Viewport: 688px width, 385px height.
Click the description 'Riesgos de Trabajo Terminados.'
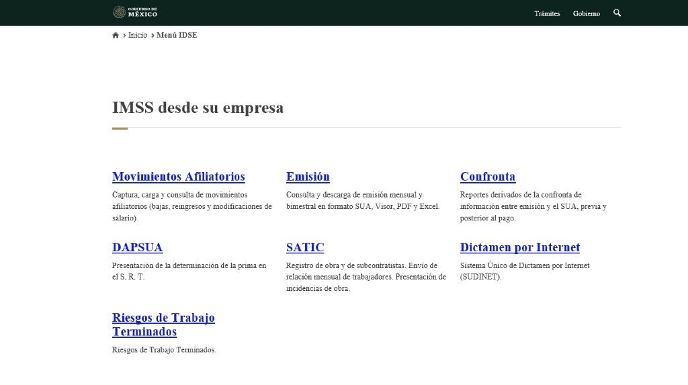coord(164,350)
